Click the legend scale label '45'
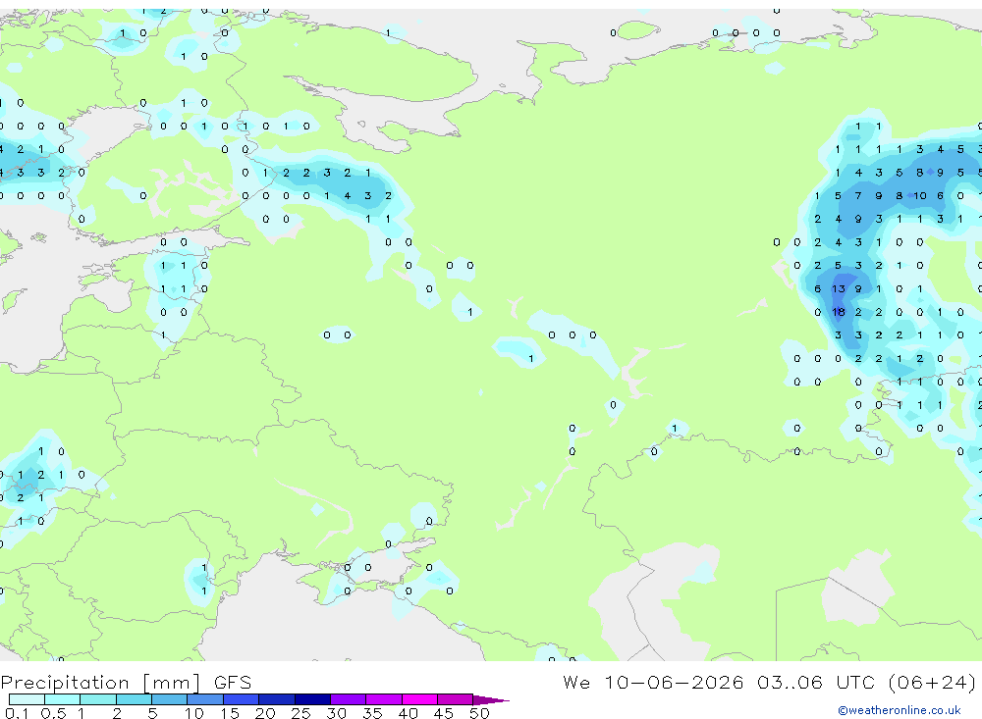 coord(444,713)
